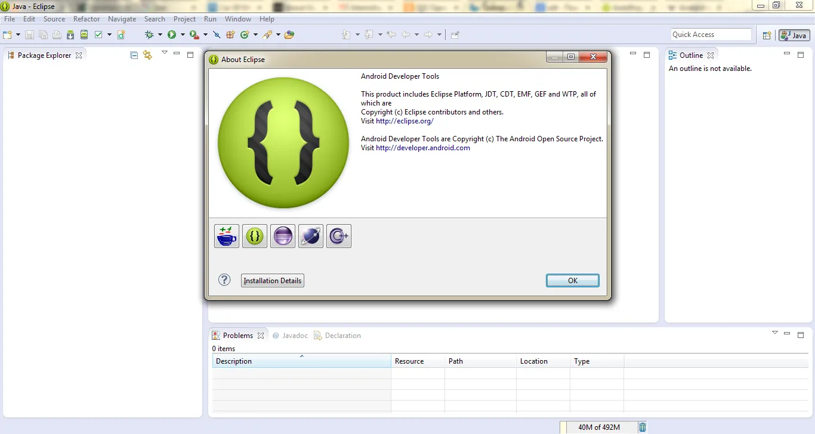Maximize the Outline view panel
Image resolution: width=815 pixels, height=434 pixels.
[801, 55]
